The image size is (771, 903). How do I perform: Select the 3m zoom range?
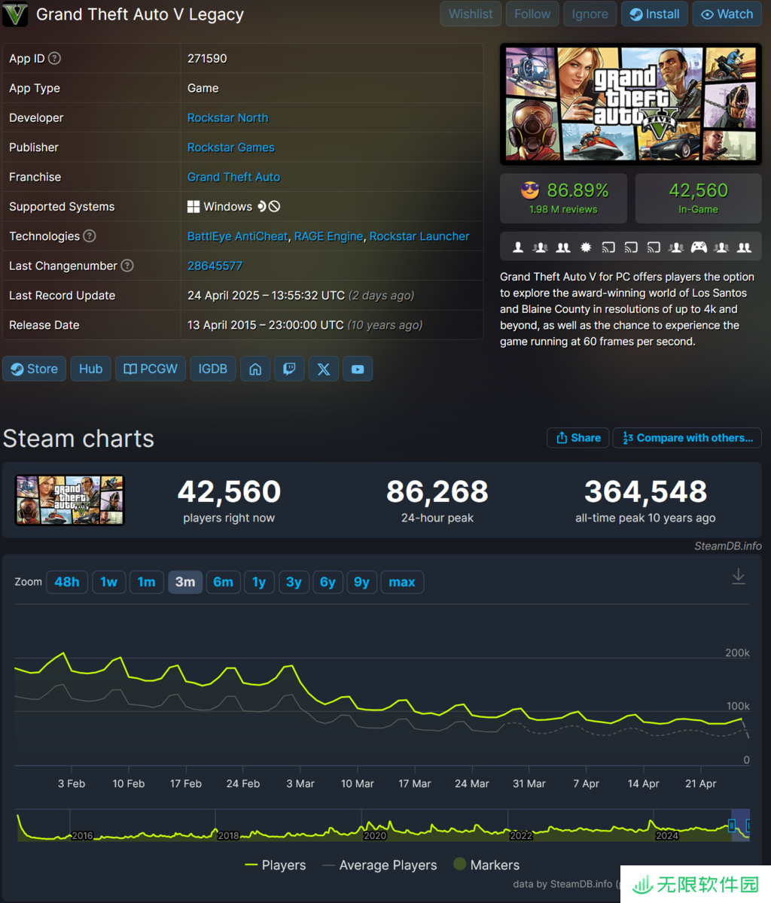185,582
